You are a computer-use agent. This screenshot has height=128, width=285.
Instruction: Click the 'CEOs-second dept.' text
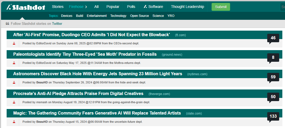(126, 43)
